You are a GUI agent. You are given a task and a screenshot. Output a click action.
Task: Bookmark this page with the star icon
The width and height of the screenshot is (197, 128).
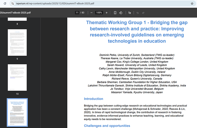click(x=192, y=3)
